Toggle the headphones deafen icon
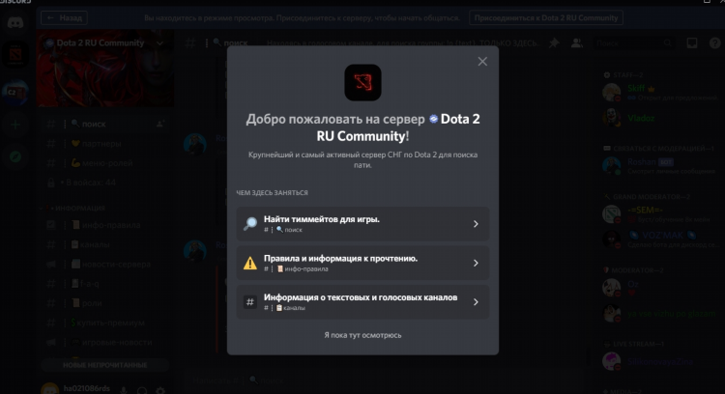 pyautogui.click(x=142, y=390)
